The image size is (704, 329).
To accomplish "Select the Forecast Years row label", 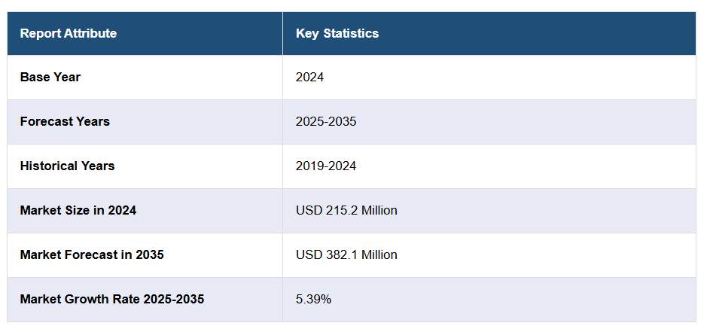I will point(65,121).
